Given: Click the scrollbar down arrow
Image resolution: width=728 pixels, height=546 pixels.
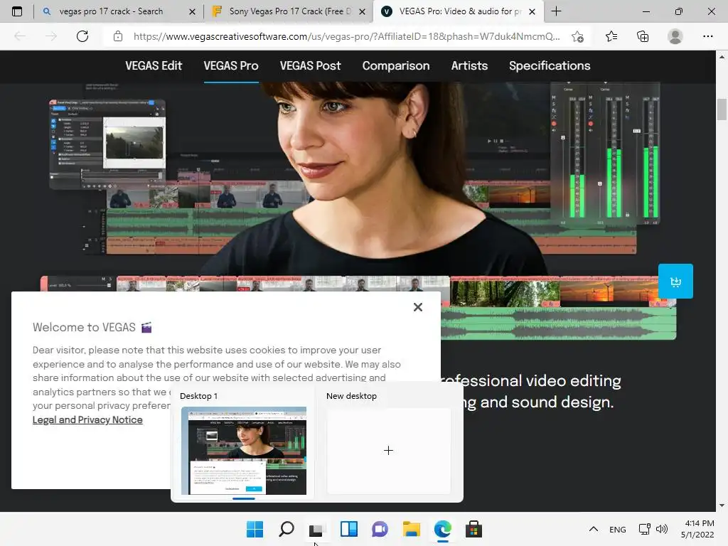Looking at the screenshot, I should click(722, 505).
